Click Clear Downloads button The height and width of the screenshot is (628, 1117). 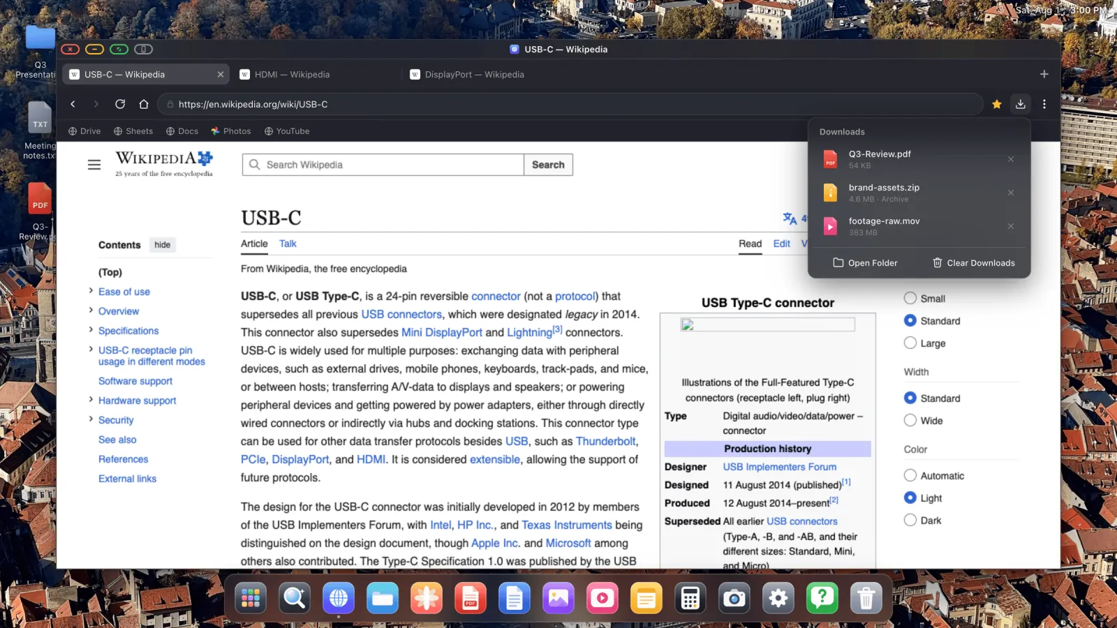coord(974,263)
